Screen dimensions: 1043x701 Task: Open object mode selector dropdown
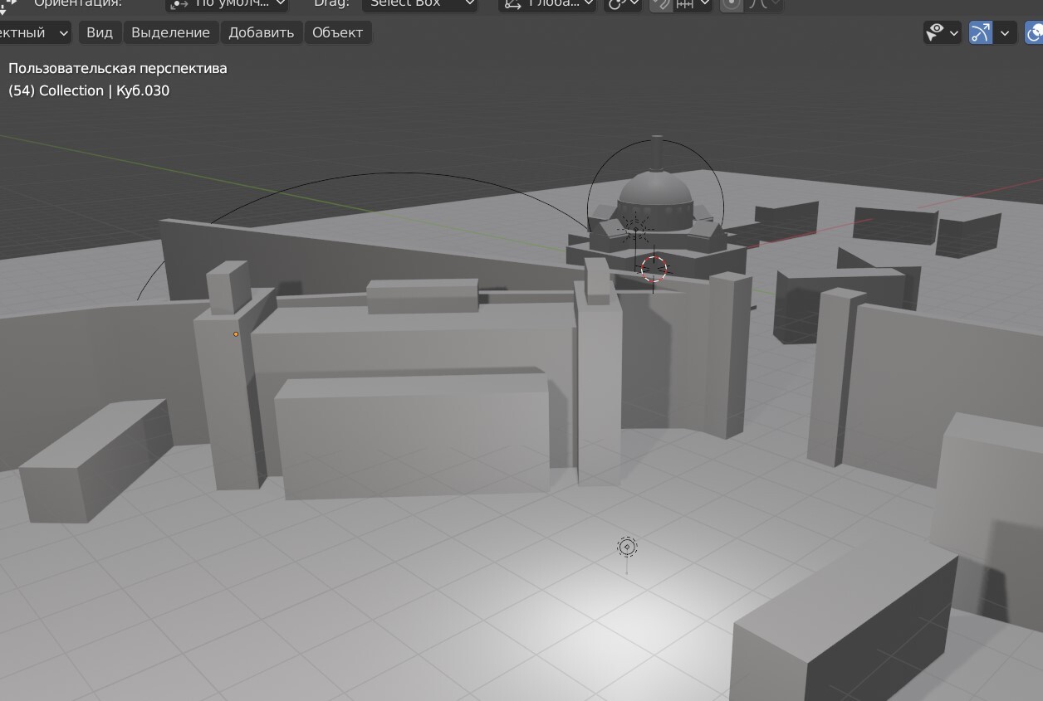(35, 33)
